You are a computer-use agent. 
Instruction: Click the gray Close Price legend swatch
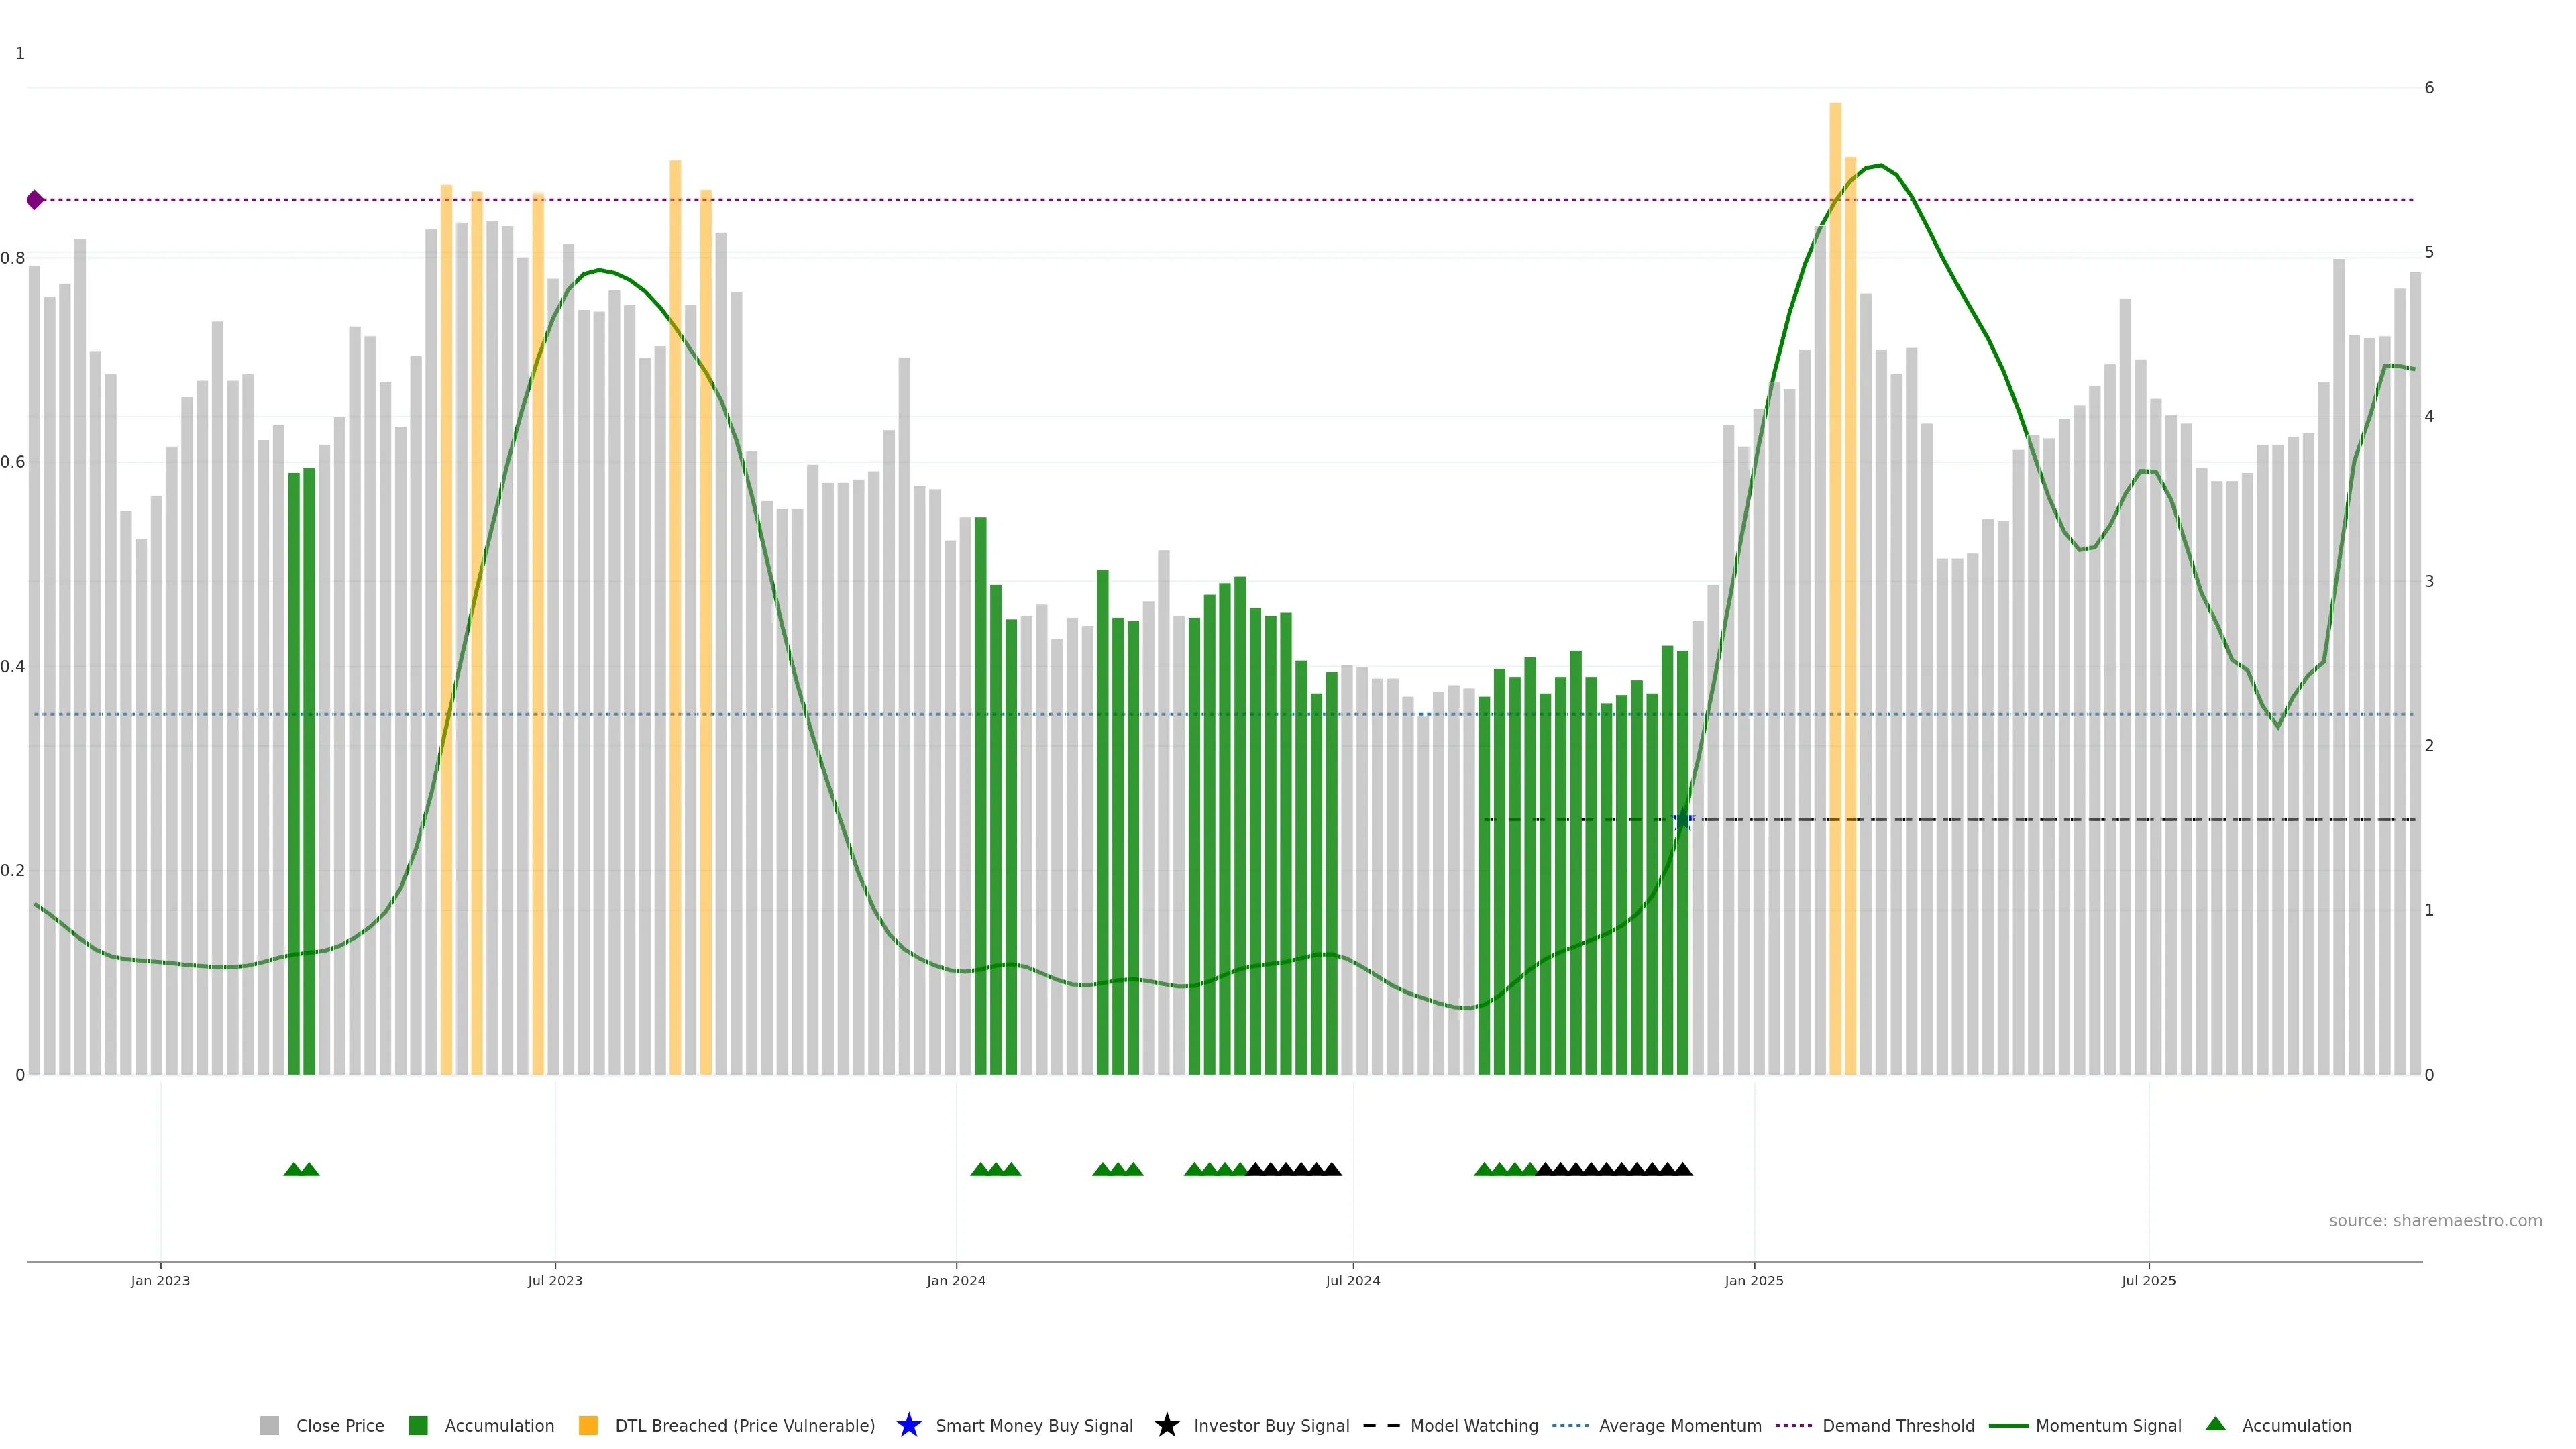point(269,1426)
